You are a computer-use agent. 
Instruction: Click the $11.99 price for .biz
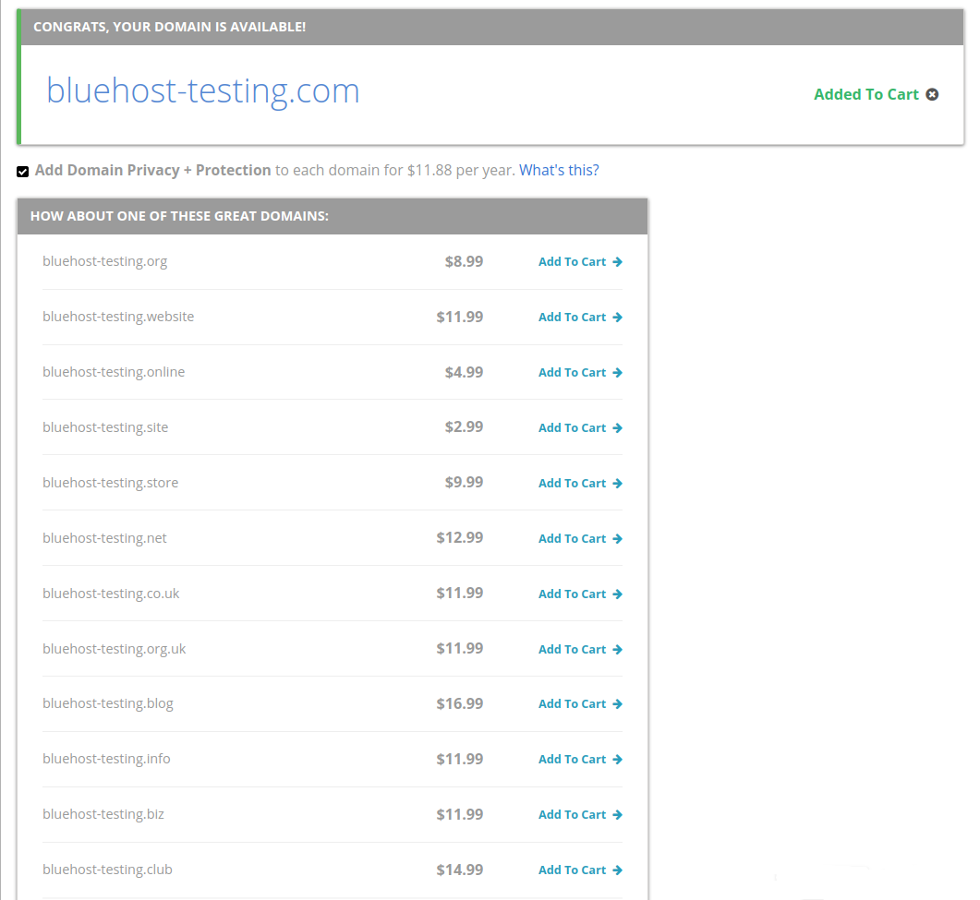pyautogui.click(x=459, y=814)
